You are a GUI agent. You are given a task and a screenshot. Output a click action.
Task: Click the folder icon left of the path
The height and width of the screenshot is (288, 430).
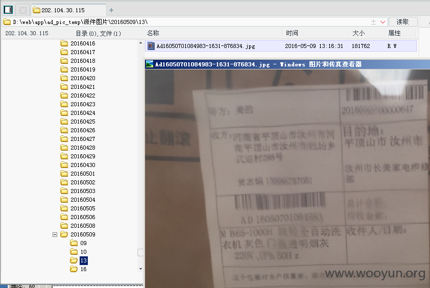coord(7,22)
